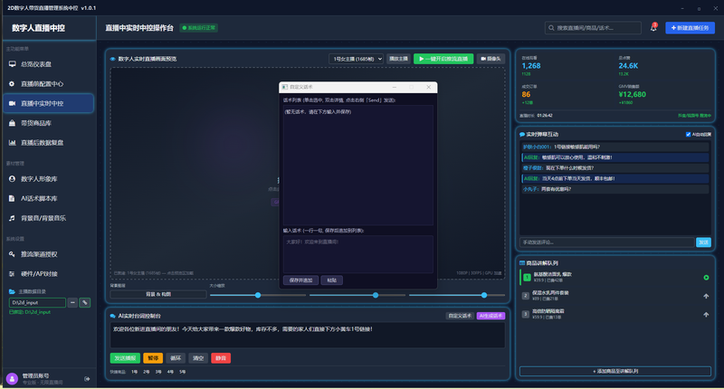Click the 清空 clear button
Viewport: 724px width, 389px height.
pyautogui.click(x=198, y=358)
